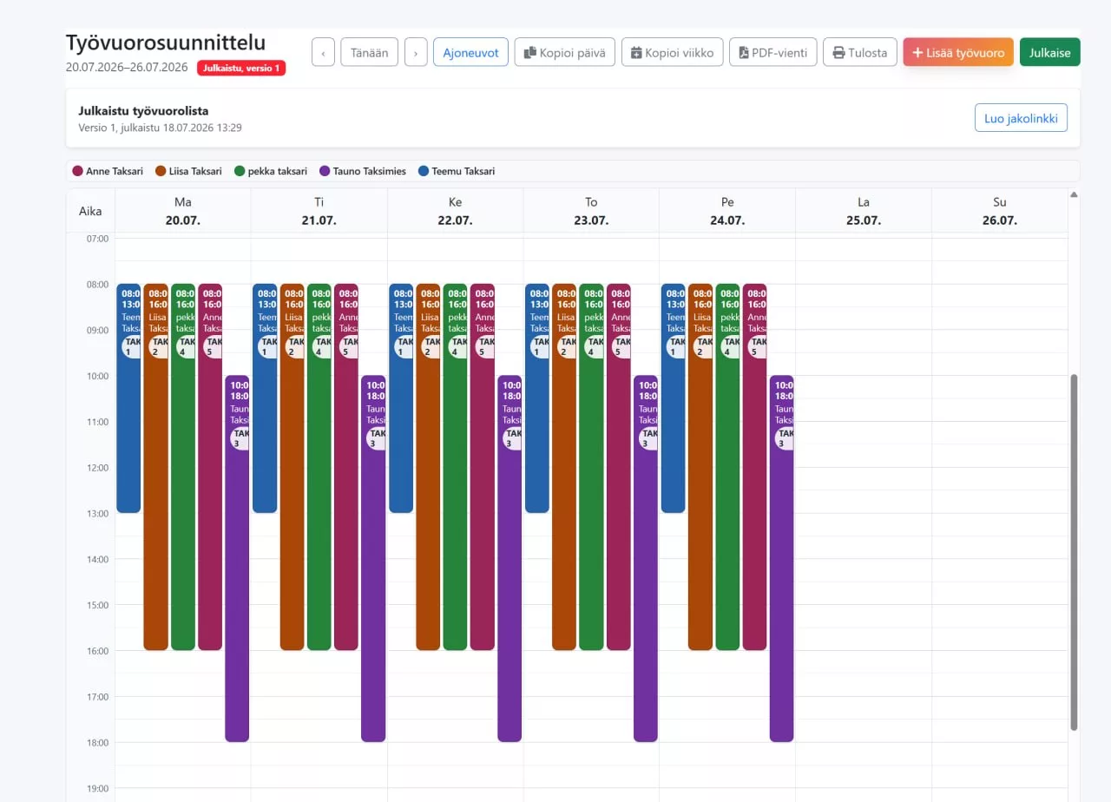Open Liisa's orange shift on Wednesday 22.07.
The height and width of the screenshot is (802, 1111).
click(x=428, y=467)
